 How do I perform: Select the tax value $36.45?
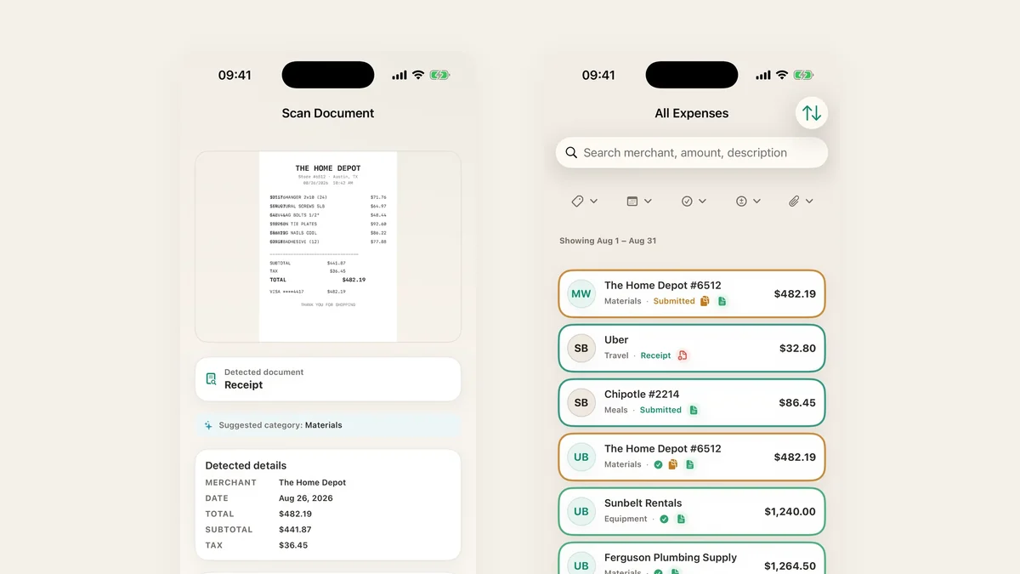tap(293, 545)
